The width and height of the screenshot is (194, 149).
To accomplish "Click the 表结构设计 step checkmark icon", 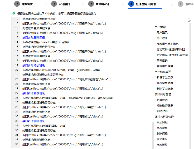I will coord(91,4).
